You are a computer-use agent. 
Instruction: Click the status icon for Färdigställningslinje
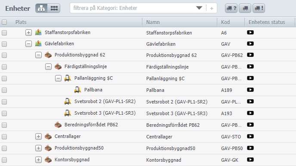click(x=250, y=66)
